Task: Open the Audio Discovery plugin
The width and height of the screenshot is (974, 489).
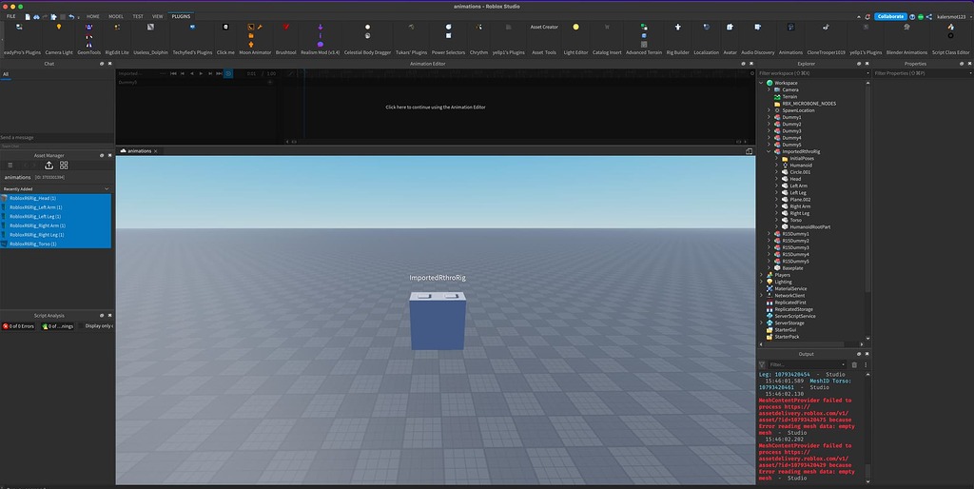Action: (x=758, y=27)
